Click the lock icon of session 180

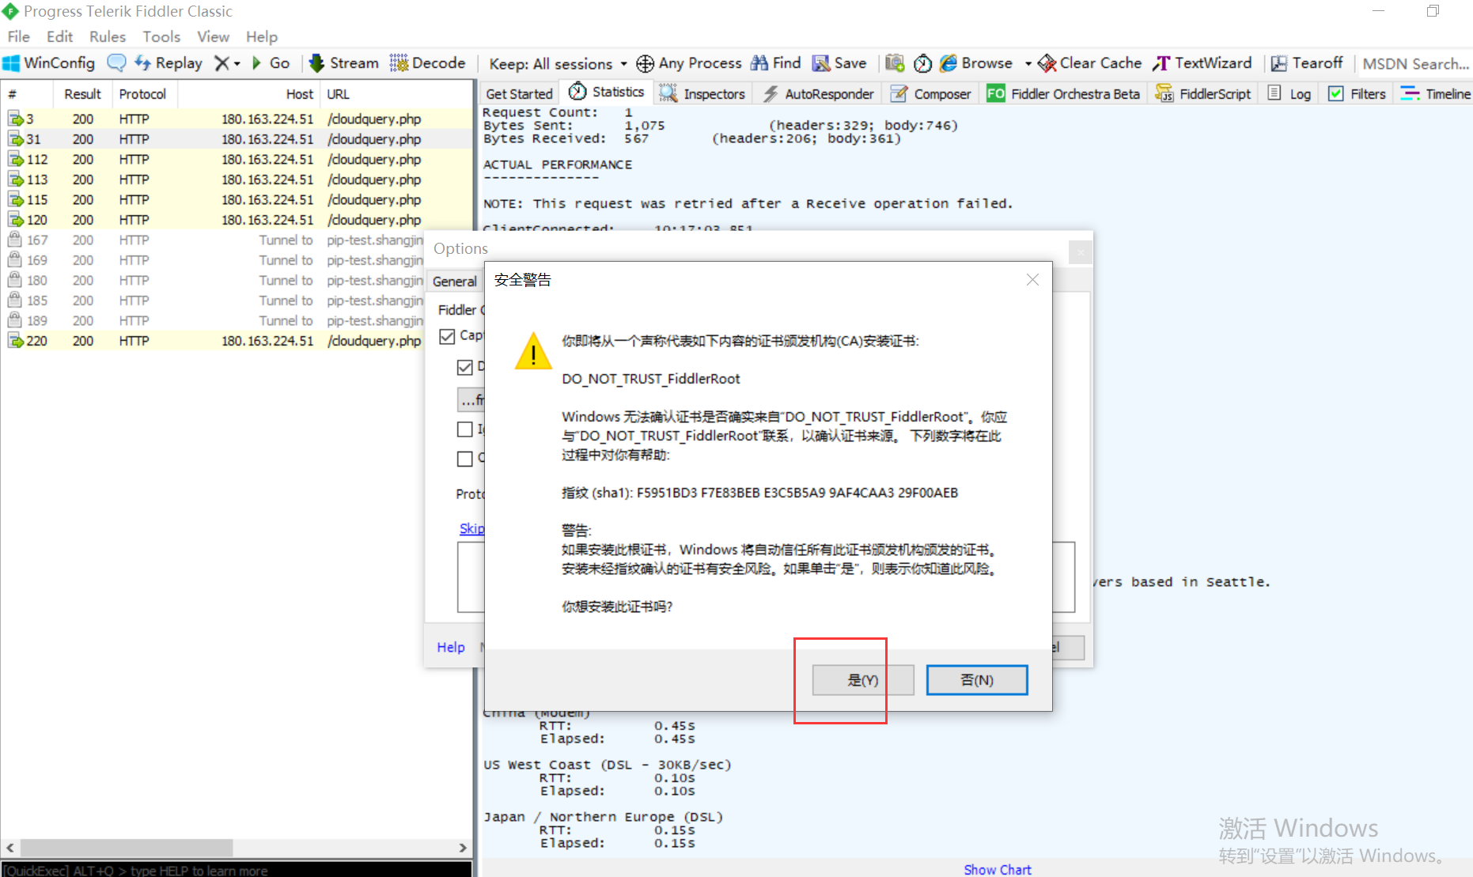pyautogui.click(x=14, y=280)
